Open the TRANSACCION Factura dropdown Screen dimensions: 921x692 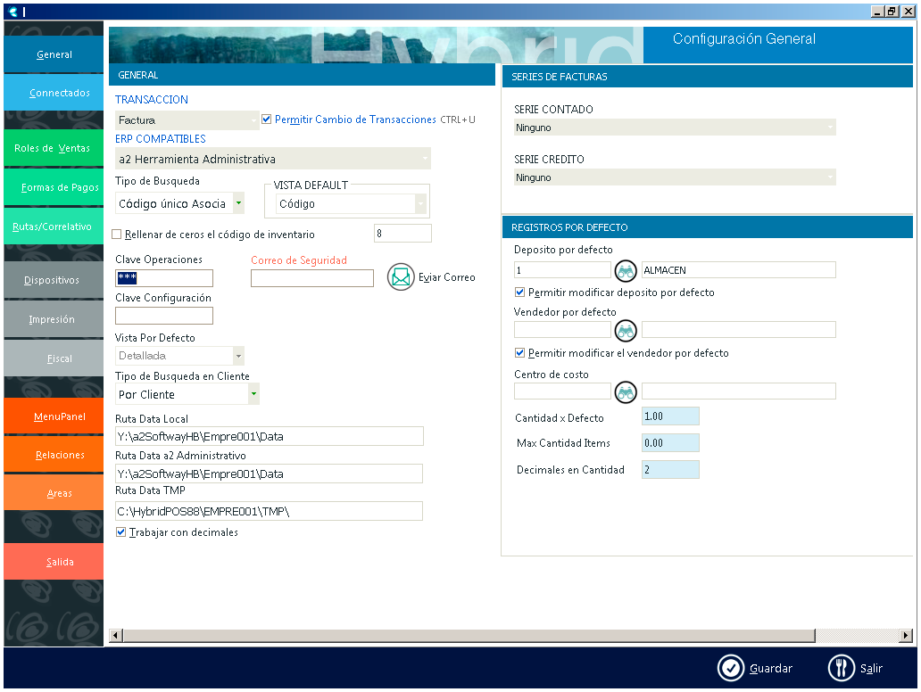tap(187, 120)
